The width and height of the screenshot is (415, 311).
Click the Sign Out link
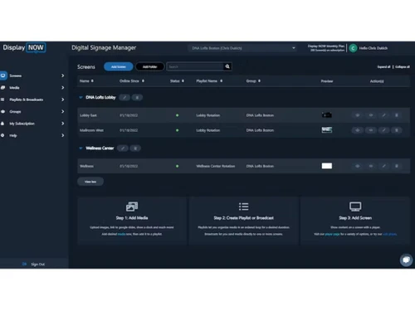[37, 265]
